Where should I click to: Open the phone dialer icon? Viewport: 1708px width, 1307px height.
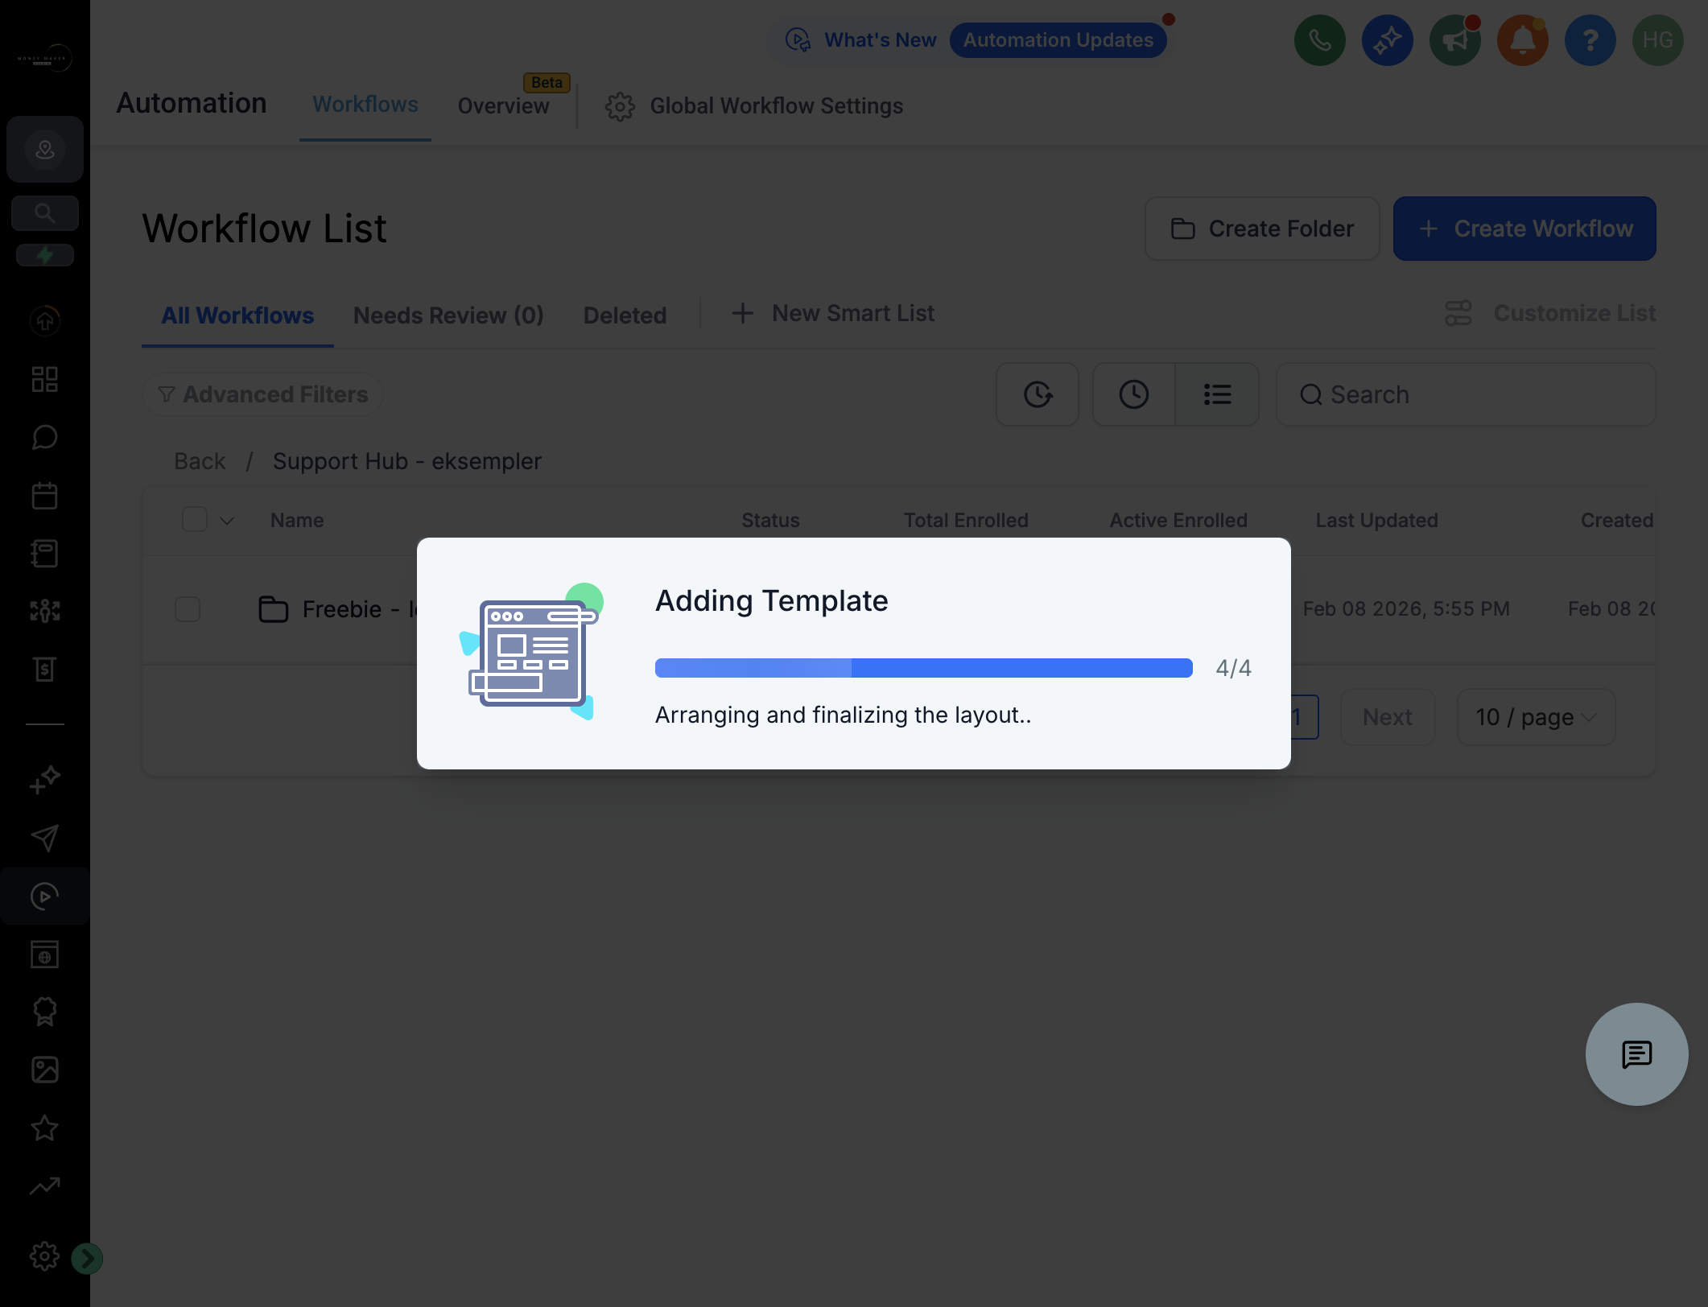click(x=1319, y=40)
